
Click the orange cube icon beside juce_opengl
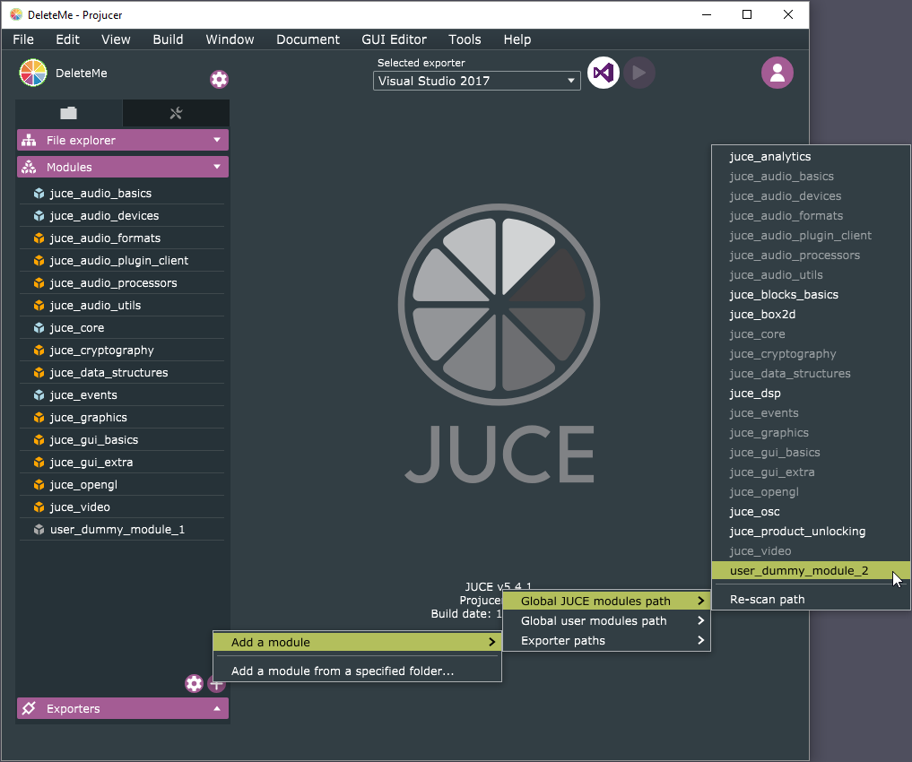[x=39, y=485]
